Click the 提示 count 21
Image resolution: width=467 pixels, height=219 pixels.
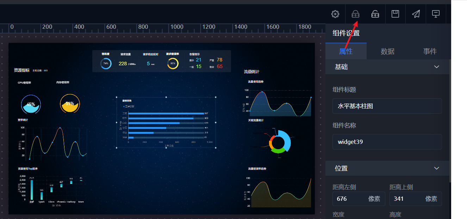tap(199, 60)
